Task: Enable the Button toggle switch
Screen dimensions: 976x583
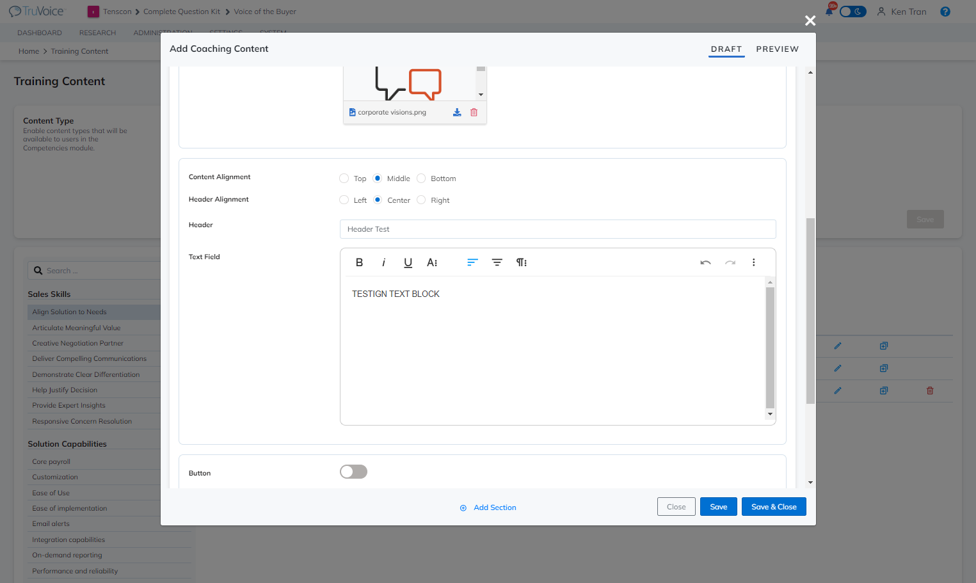Action: [353, 472]
